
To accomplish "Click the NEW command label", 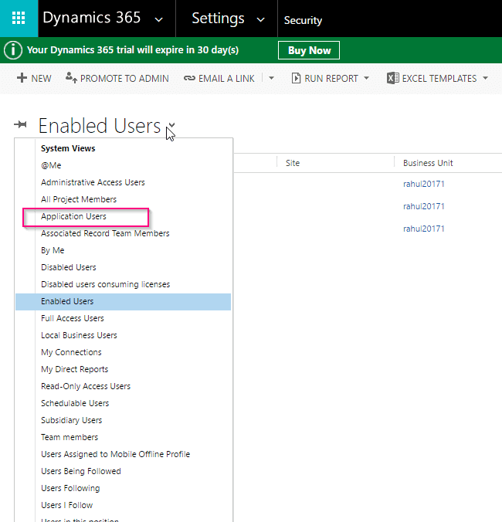I will (x=41, y=79).
